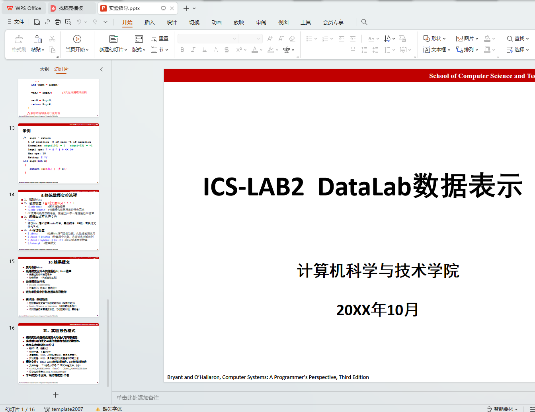Select slide 13 thumbnail (示例)

click(59, 154)
